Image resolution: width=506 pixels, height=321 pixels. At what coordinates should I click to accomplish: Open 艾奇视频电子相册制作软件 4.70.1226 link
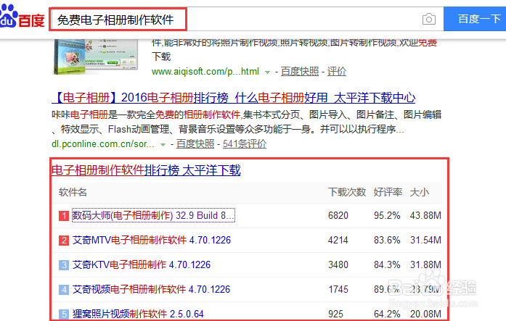151,289
